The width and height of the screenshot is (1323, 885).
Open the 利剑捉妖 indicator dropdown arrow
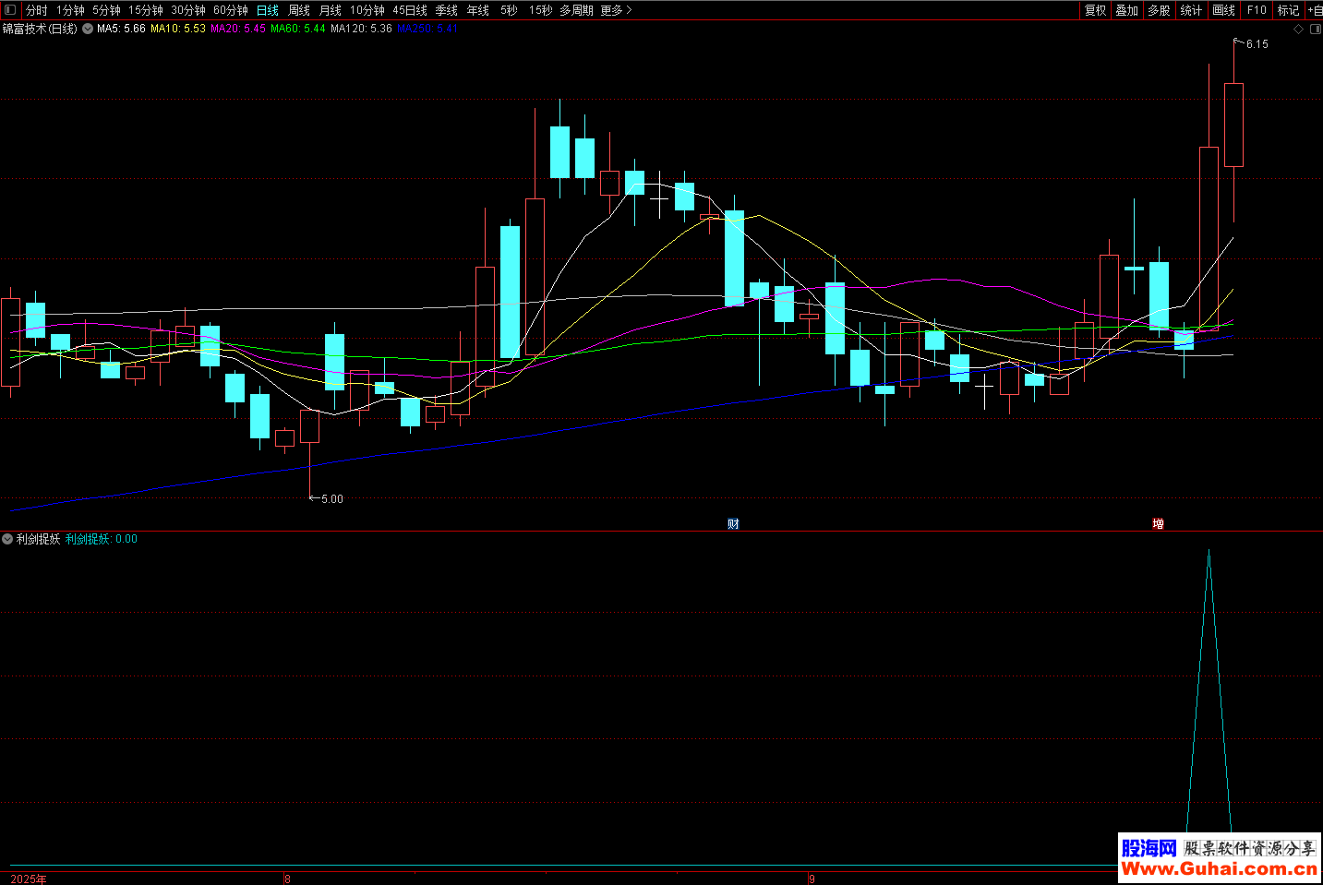click(7, 539)
